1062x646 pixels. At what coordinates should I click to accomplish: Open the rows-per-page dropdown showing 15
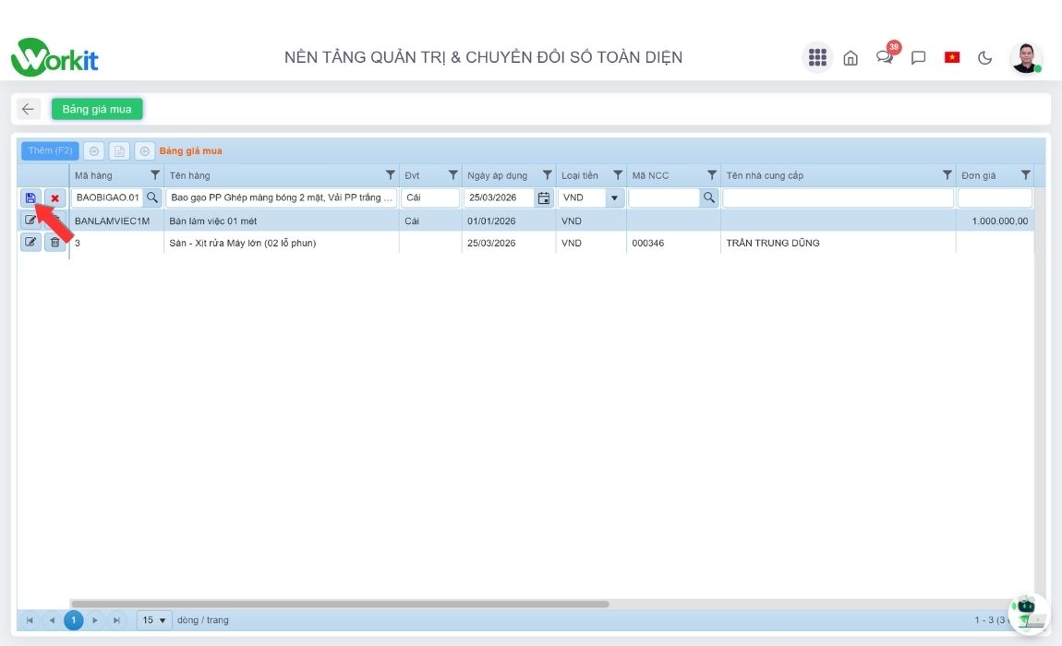(154, 620)
